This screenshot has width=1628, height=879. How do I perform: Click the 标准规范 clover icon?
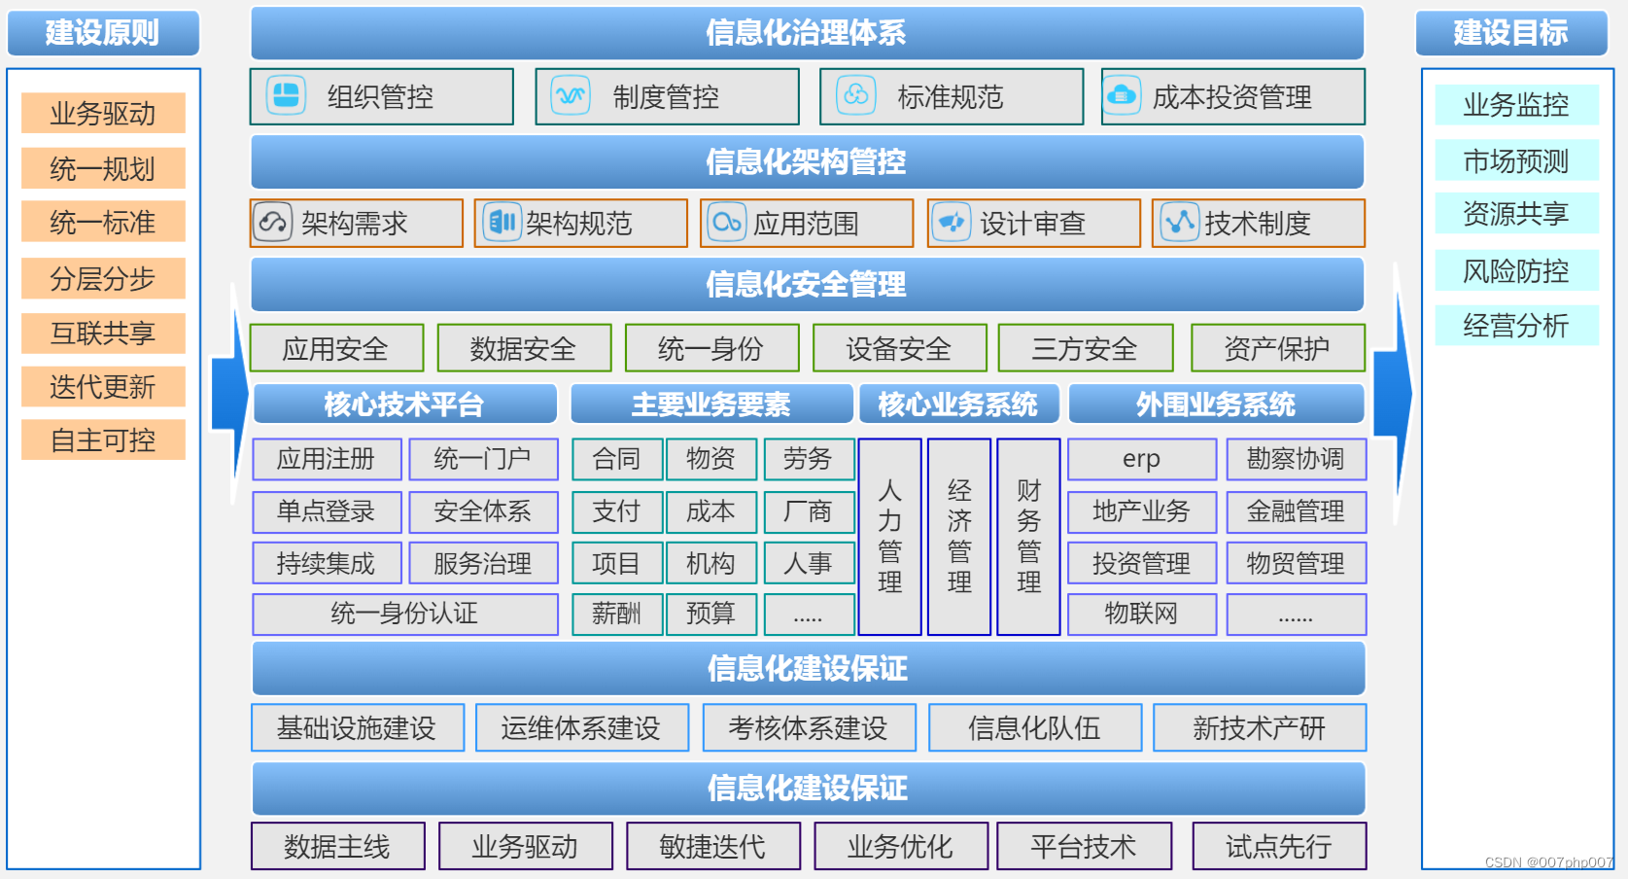click(854, 96)
